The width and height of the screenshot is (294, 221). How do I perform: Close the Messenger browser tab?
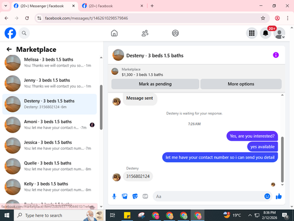click(x=73, y=6)
